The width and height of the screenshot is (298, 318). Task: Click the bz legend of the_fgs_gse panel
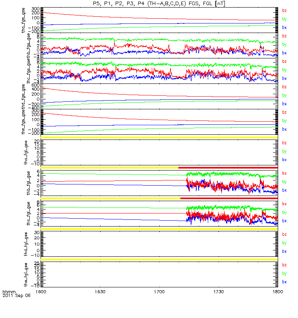pos(284,112)
